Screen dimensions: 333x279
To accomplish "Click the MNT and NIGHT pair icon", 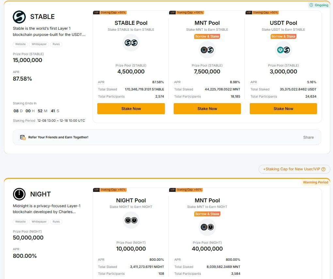I will (x=207, y=227).
